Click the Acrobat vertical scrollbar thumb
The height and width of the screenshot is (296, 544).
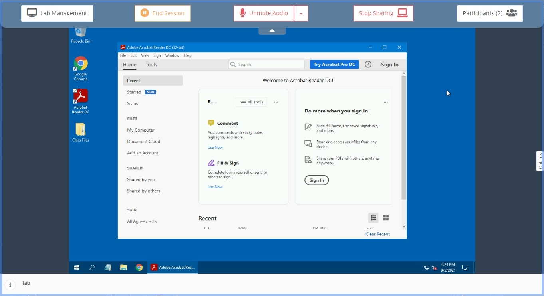404,138
